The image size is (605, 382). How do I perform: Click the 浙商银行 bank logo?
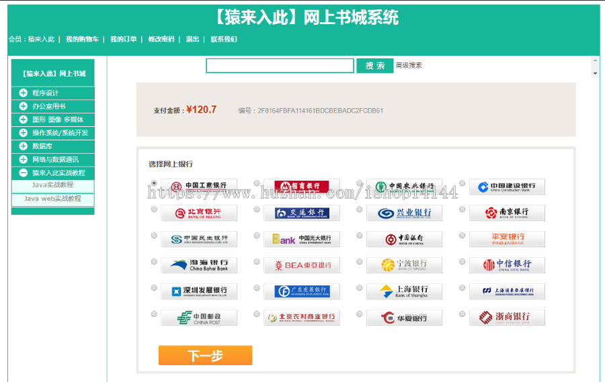507,318
